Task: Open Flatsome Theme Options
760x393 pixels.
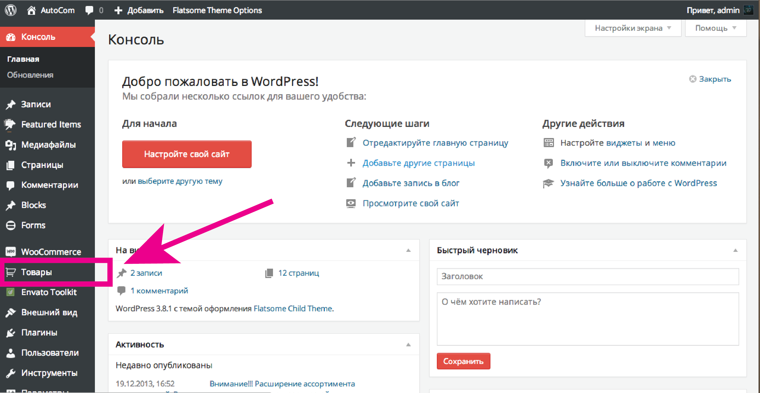Action: pos(217,10)
